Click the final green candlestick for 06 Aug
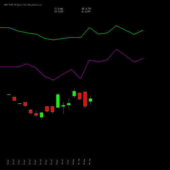Image resolution: width=170 pixels, height=170 pixels. click(x=90, y=100)
